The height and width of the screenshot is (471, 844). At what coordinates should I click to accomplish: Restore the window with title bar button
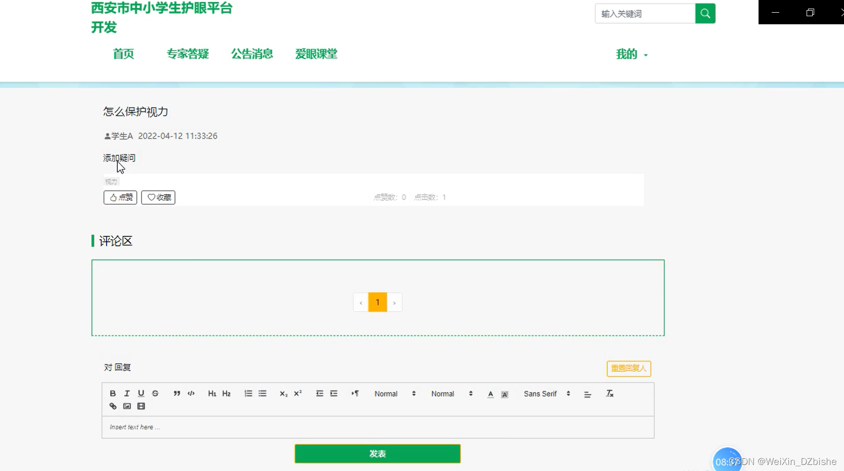[810, 12]
